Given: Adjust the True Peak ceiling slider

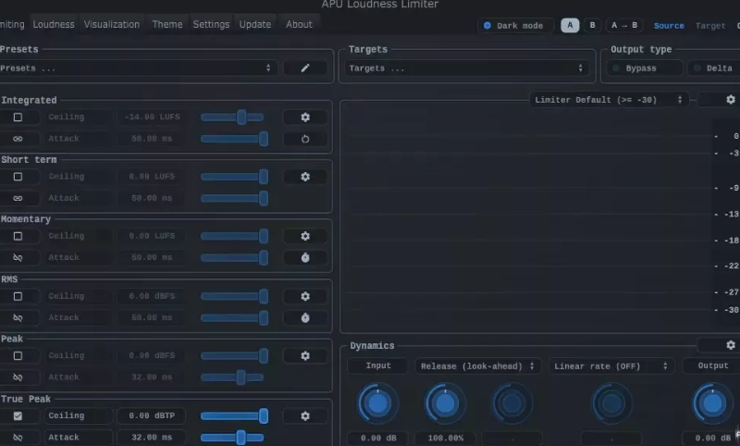Looking at the screenshot, I should [234, 415].
